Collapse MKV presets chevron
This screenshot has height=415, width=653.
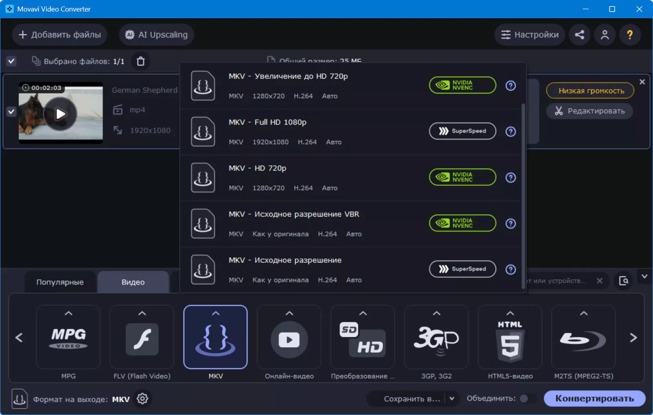click(x=216, y=313)
